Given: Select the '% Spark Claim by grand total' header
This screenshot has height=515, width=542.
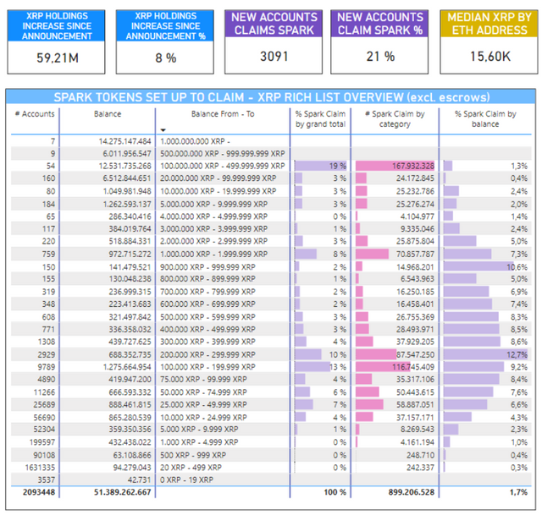Looking at the screenshot, I should 320,118.
